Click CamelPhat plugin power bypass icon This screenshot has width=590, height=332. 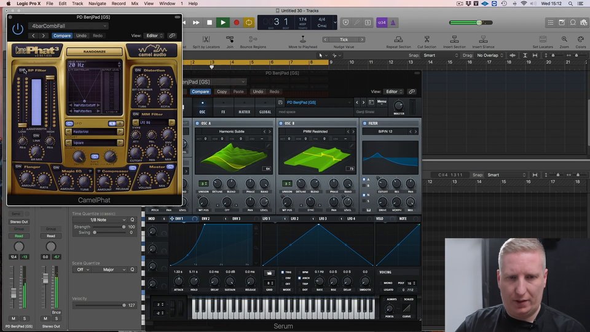(18, 29)
